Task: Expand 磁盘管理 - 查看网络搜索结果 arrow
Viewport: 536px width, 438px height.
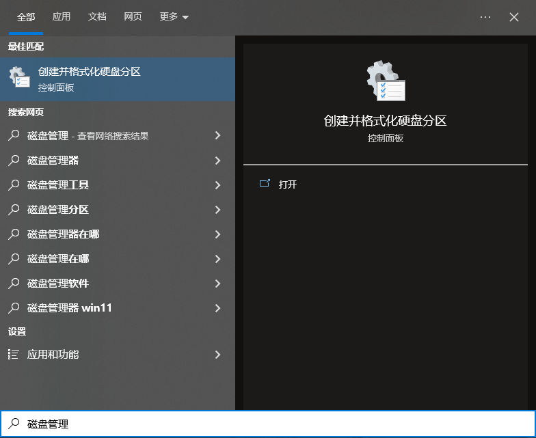Action: [x=217, y=135]
